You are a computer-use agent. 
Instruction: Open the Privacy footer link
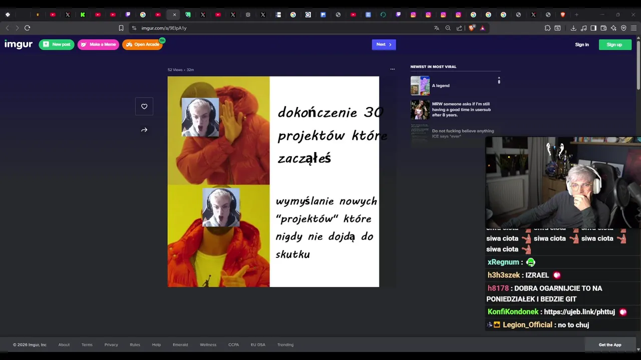pyautogui.click(x=111, y=344)
